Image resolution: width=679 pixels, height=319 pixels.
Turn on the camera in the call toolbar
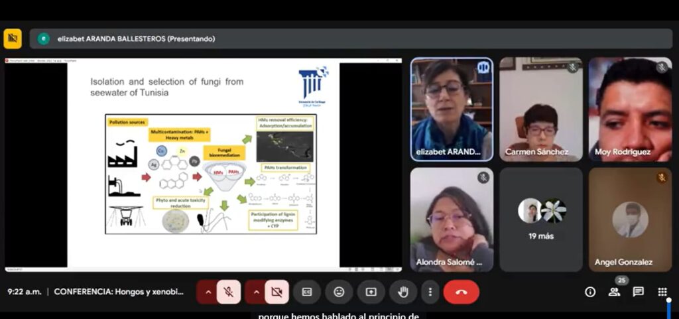(x=277, y=292)
